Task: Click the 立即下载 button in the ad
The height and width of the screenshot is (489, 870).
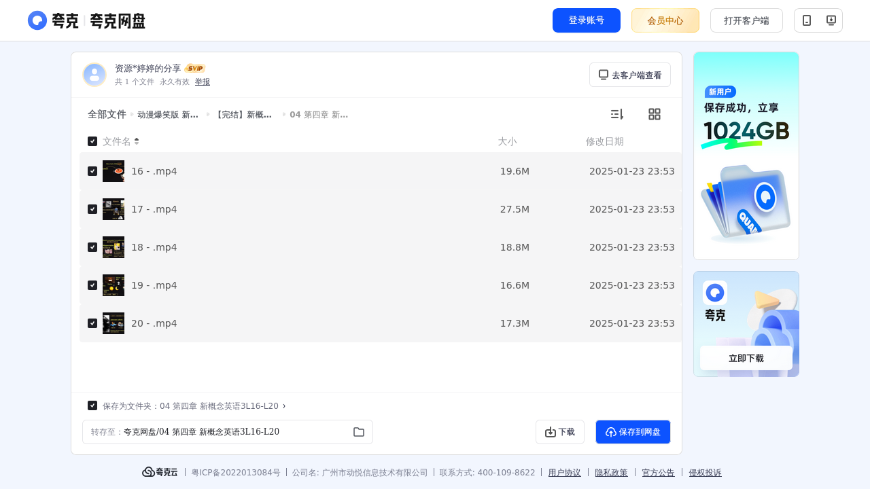Action: coord(746,358)
